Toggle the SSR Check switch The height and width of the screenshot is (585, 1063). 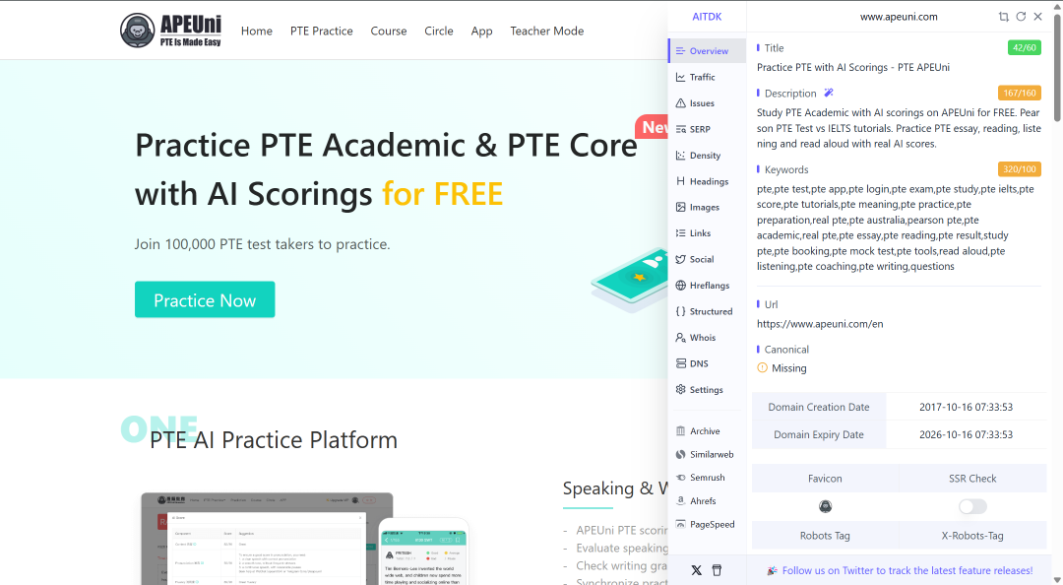click(x=972, y=506)
